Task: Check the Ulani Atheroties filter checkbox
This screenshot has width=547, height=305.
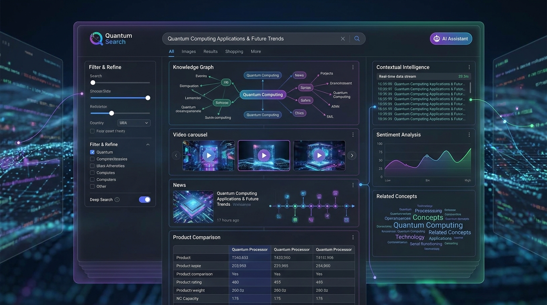Action: pos(92,166)
